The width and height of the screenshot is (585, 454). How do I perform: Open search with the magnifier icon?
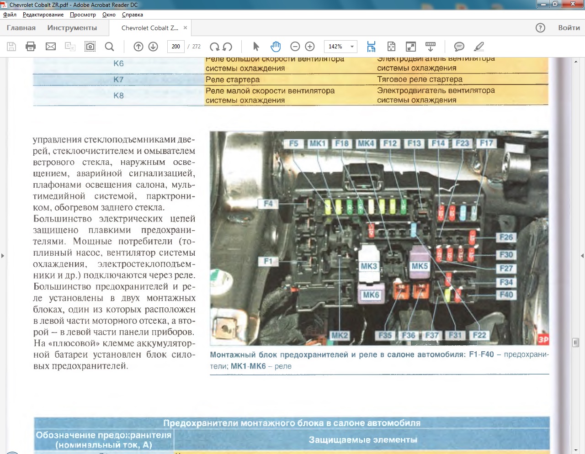[109, 47]
